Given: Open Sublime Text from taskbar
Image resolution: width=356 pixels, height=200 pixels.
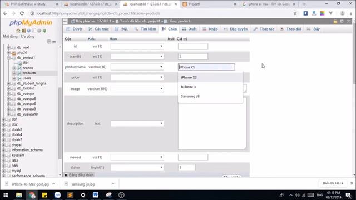Looking at the screenshot, I should (70, 195).
